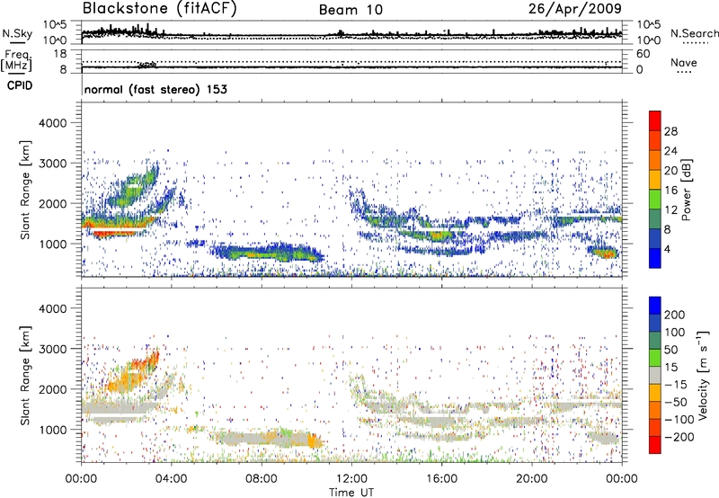Click the '4' tick on Power colorbar
Image resolution: width=719 pixels, height=498 pixels.
coord(668,249)
